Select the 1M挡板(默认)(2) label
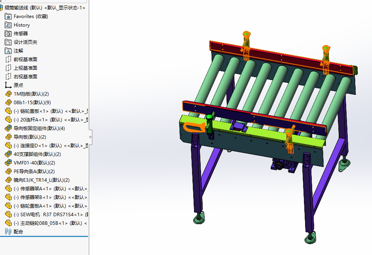Screen dimensions: 372x255 [31, 94]
